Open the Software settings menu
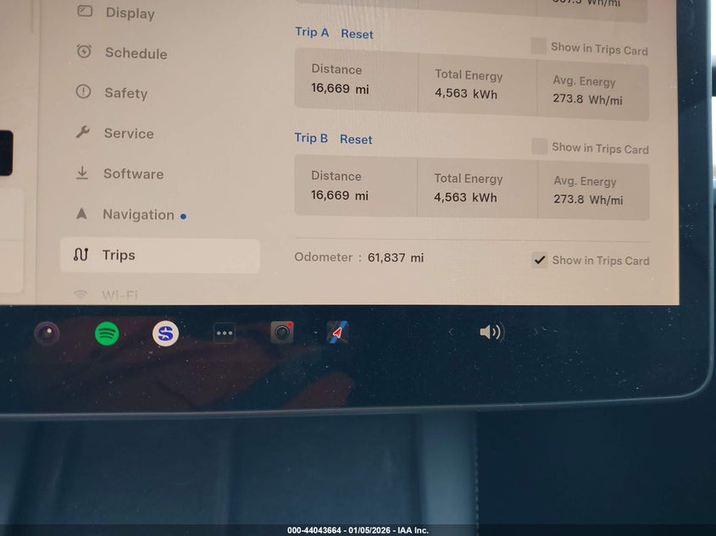The image size is (716, 536). (133, 174)
